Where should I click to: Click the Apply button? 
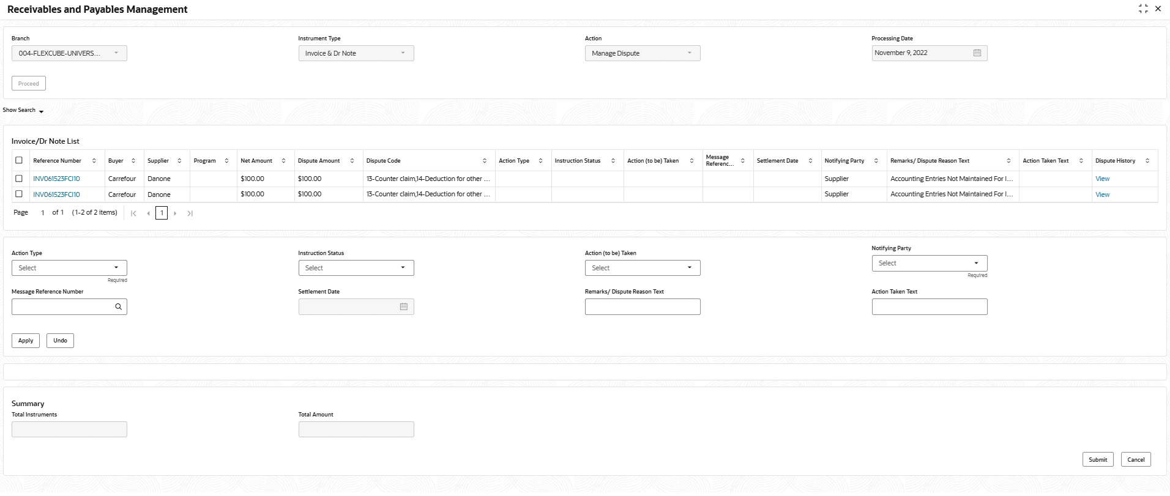(26, 341)
